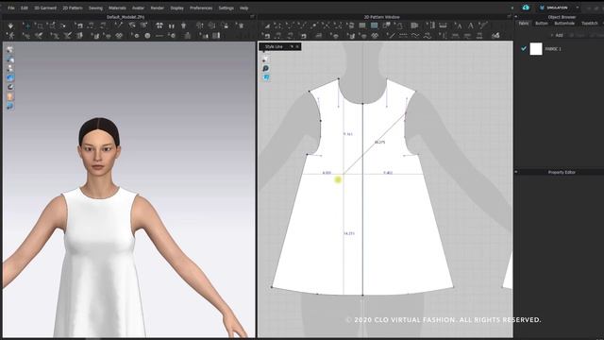Select the Edit Sewing tool in 2D toolbar second row
Viewport: 604px width, 340px height.
click(266, 36)
